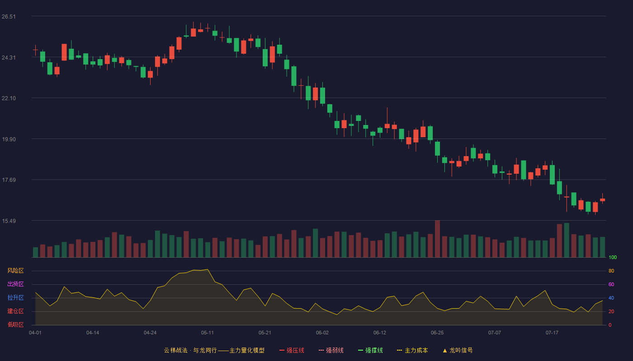Viewport: 633px width, 361px height.
Task: Toggle the 强压线 legend entry
Action: 292,350
